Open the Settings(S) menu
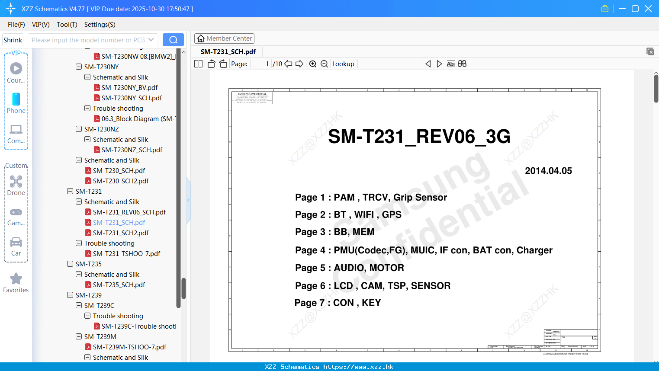659x371 pixels. coord(100,25)
